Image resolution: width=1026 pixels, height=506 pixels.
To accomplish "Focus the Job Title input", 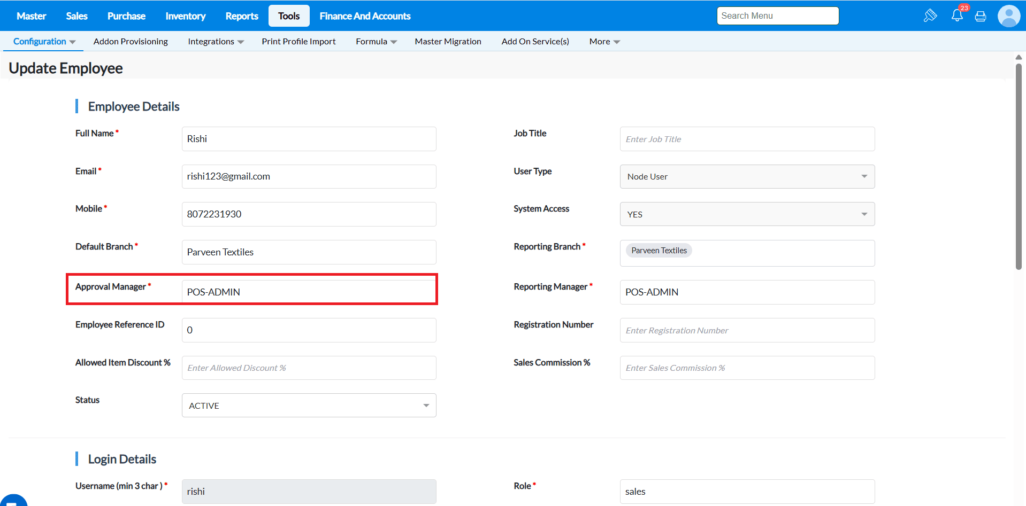I will pyautogui.click(x=747, y=139).
